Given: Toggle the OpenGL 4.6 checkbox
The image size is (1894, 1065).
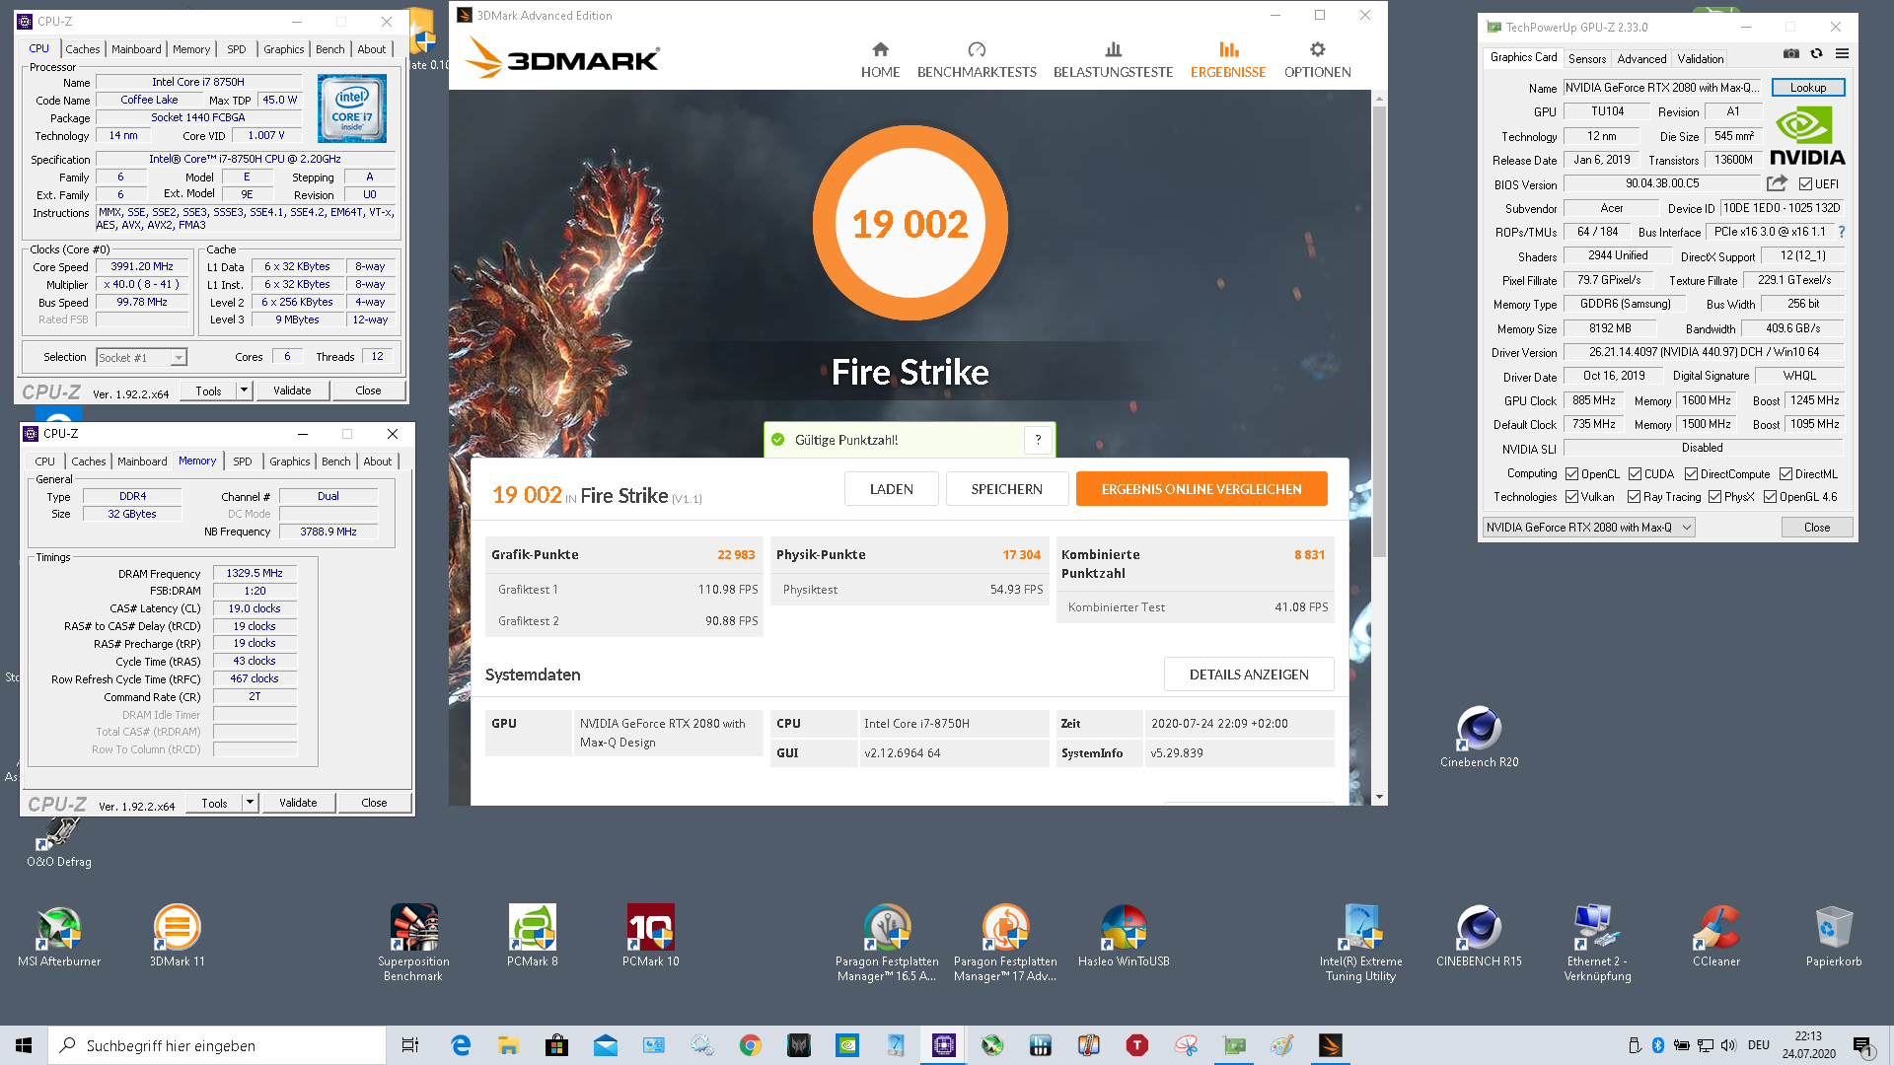Looking at the screenshot, I should pos(1770,497).
